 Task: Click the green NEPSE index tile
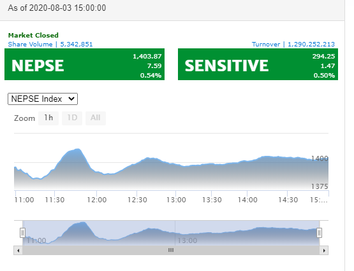84,64
